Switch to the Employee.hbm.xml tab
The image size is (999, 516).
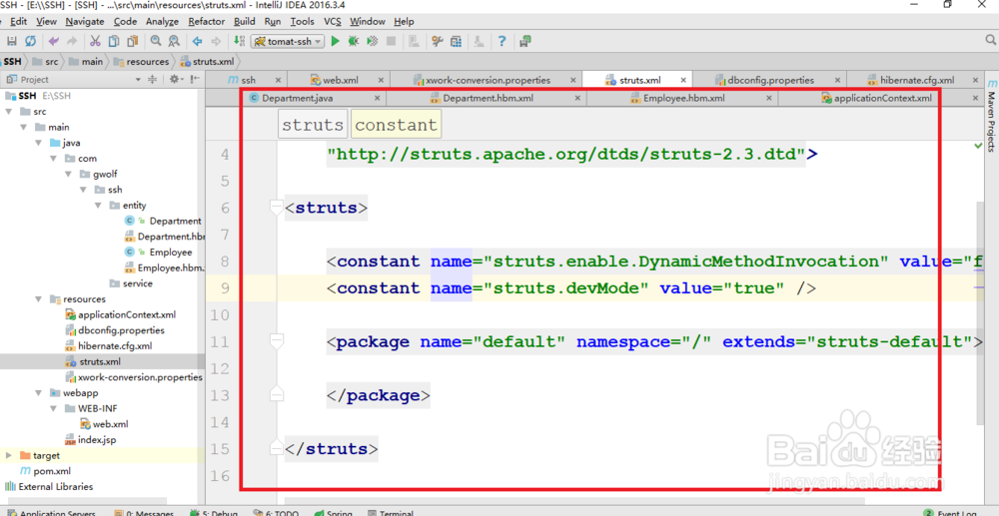[683, 99]
